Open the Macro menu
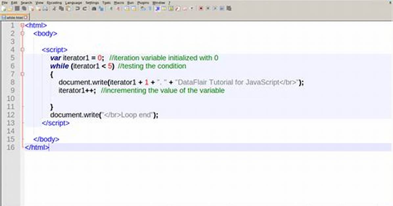The width and height of the screenshot is (393, 206). click(119, 3)
